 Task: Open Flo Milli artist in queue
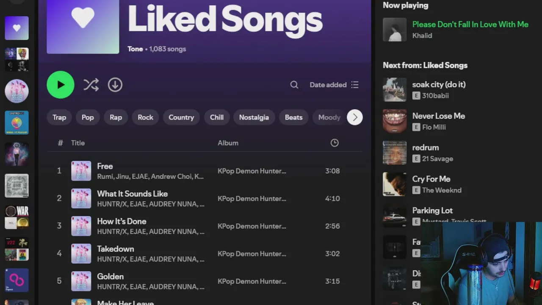click(x=434, y=127)
